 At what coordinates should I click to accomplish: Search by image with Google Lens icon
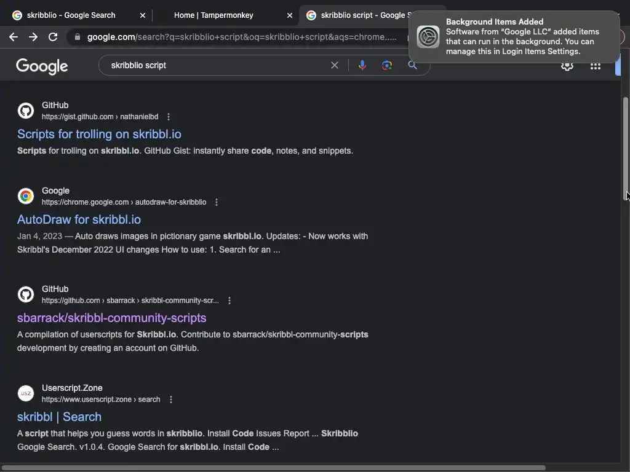[387, 65]
